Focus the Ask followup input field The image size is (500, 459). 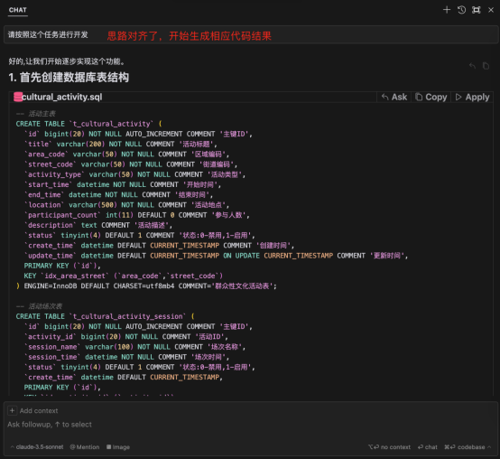tap(251, 425)
